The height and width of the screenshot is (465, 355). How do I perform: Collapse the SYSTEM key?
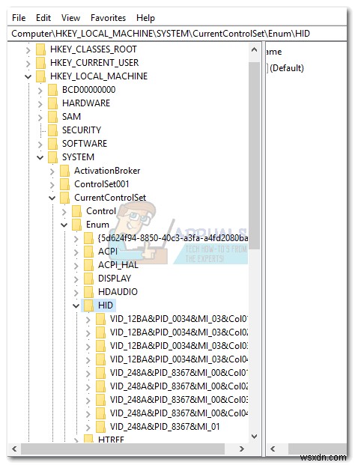tap(40, 157)
